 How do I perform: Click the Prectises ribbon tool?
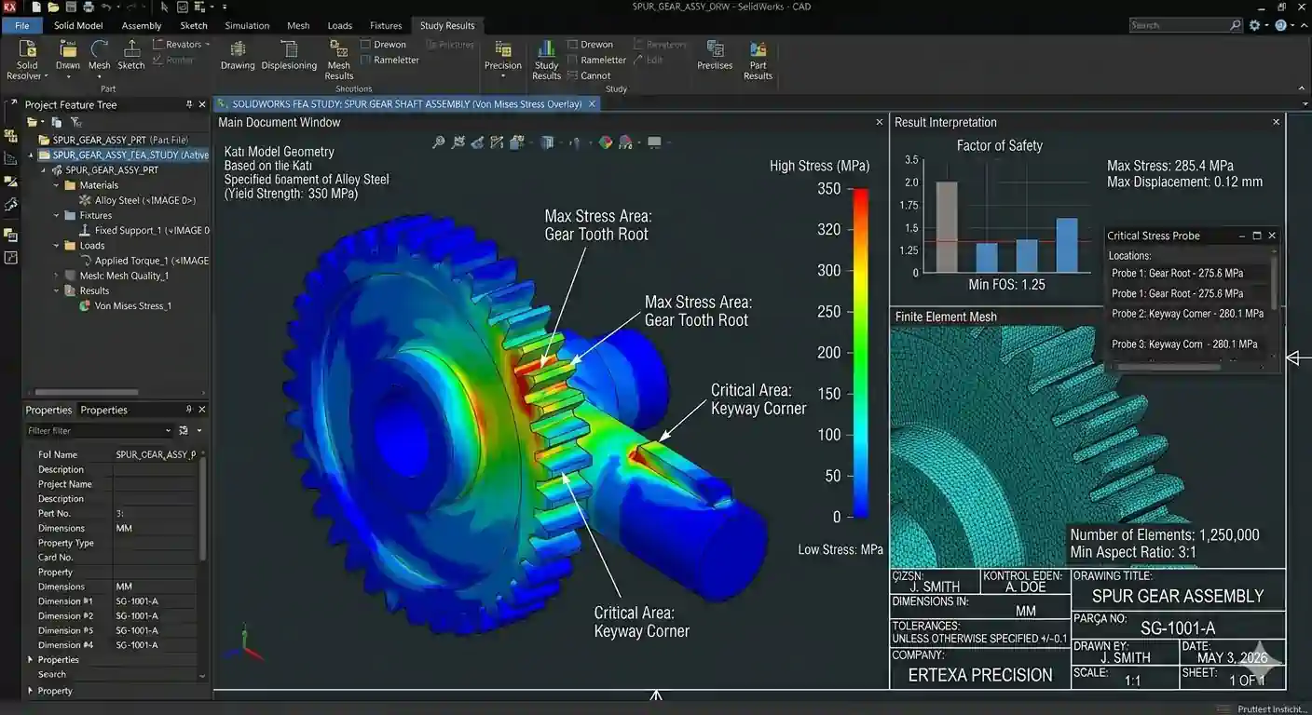[x=715, y=56]
